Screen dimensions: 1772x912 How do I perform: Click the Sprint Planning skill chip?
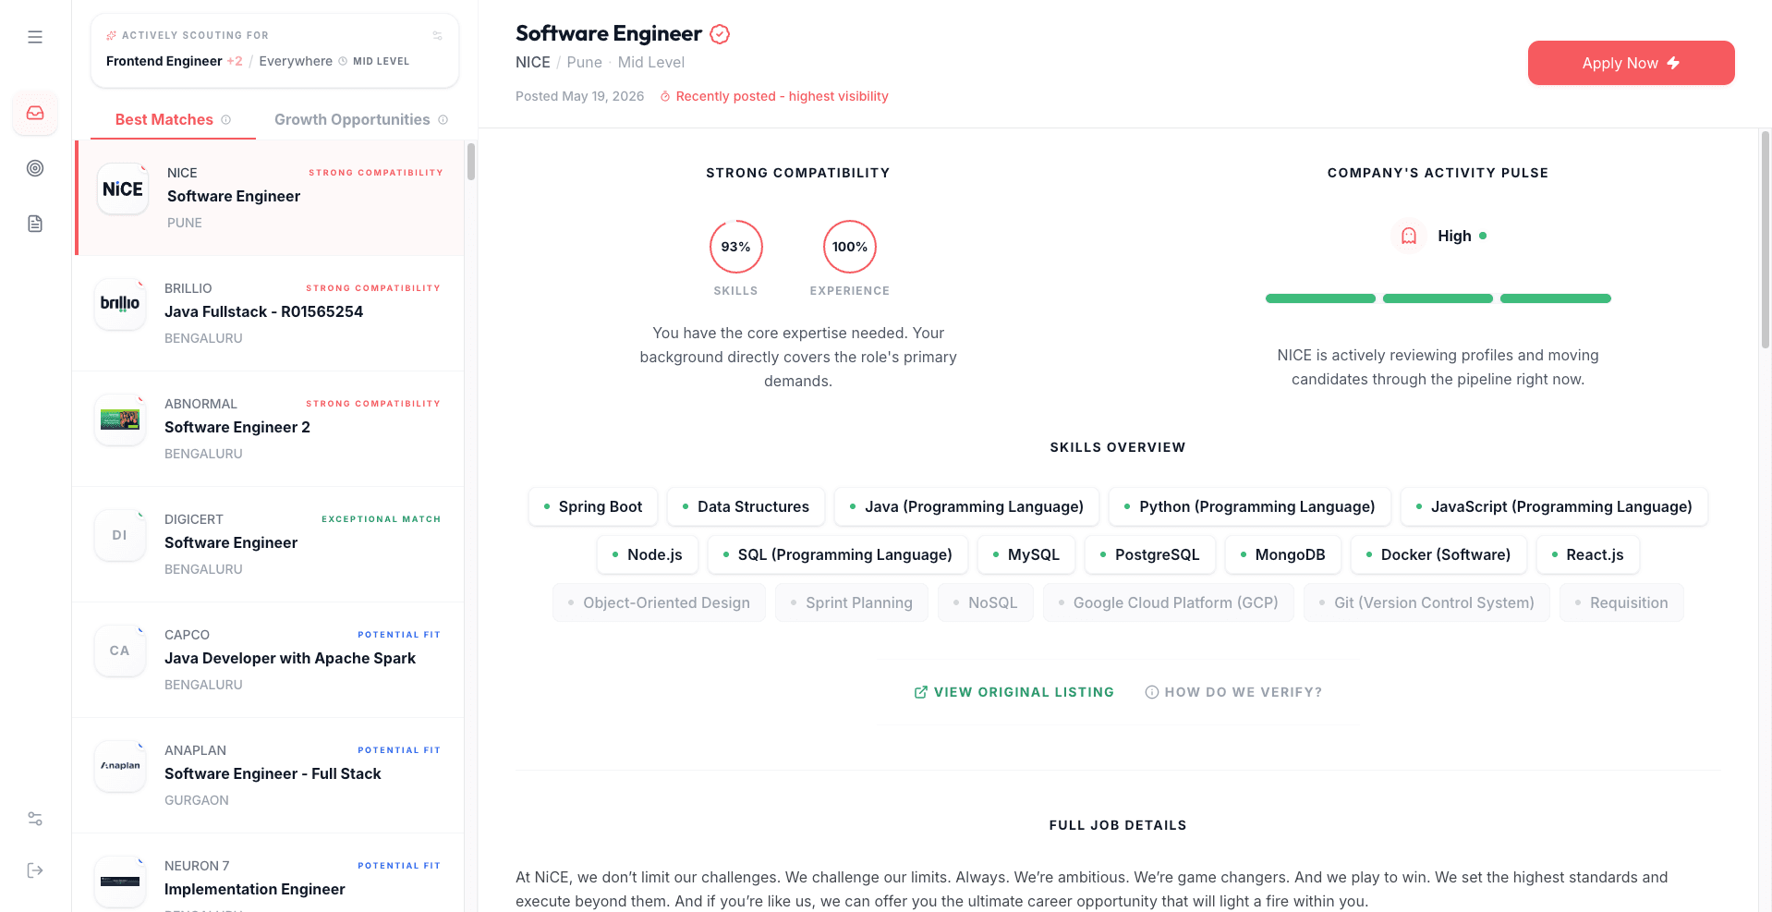[851, 602]
